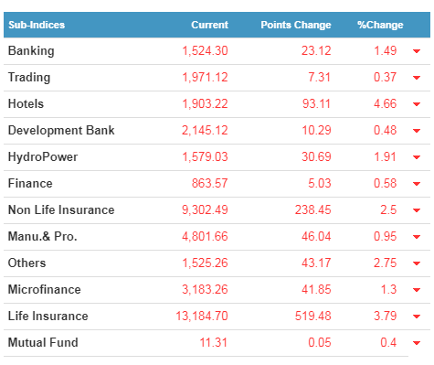Click the red down arrow in Trading row
434x365 pixels.
point(417,78)
